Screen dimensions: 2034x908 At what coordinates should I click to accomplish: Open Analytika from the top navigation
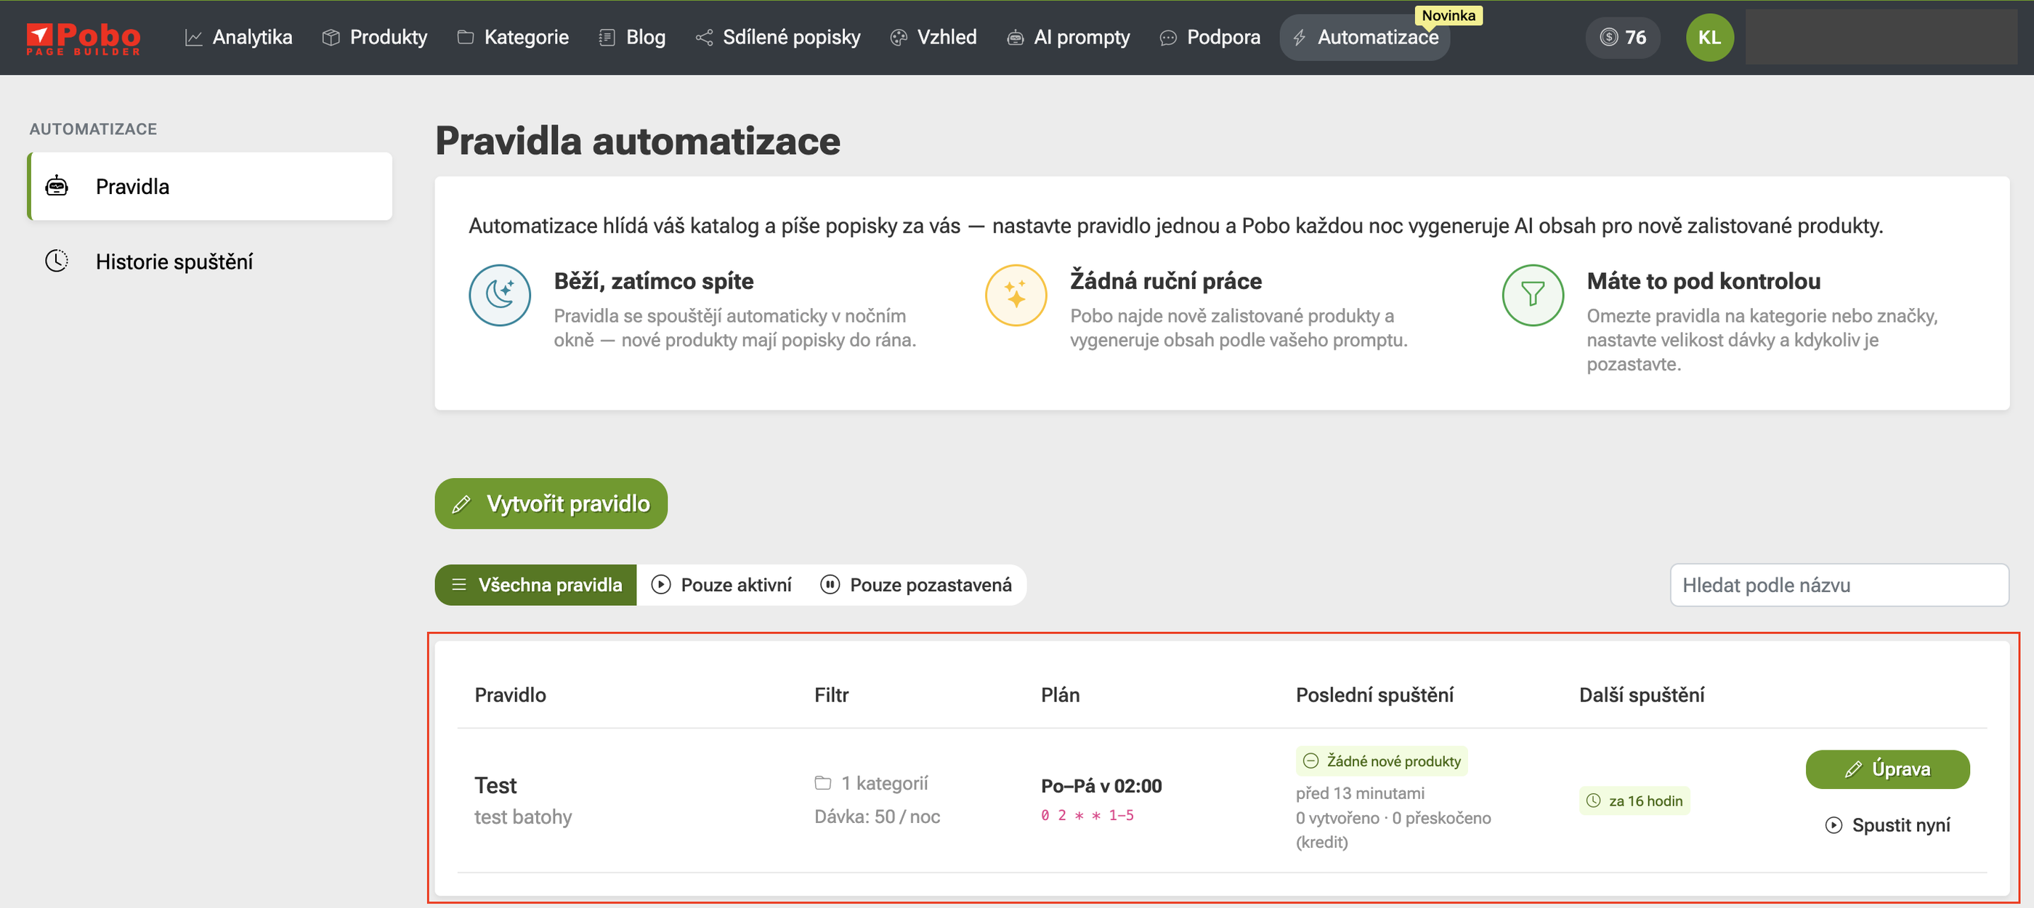238,37
